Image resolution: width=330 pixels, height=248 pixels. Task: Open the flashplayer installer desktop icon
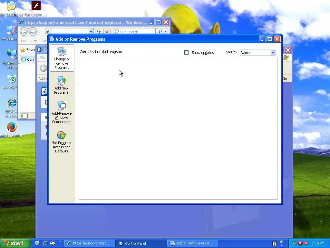point(36,8)
